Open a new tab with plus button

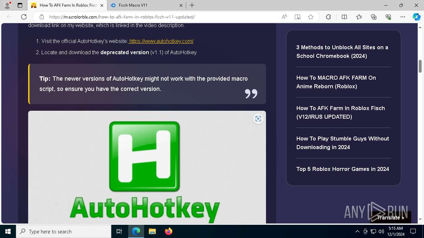click(192, 5)
